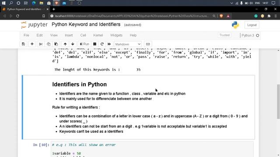Insert a cell below with plus icon
Screen dimensions: 280x157
[x=32, y=44]
